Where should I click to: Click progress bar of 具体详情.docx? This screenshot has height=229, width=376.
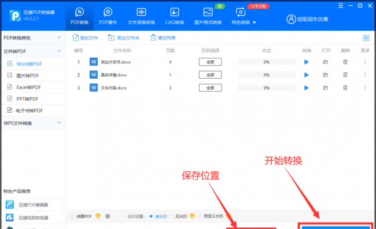267,75
